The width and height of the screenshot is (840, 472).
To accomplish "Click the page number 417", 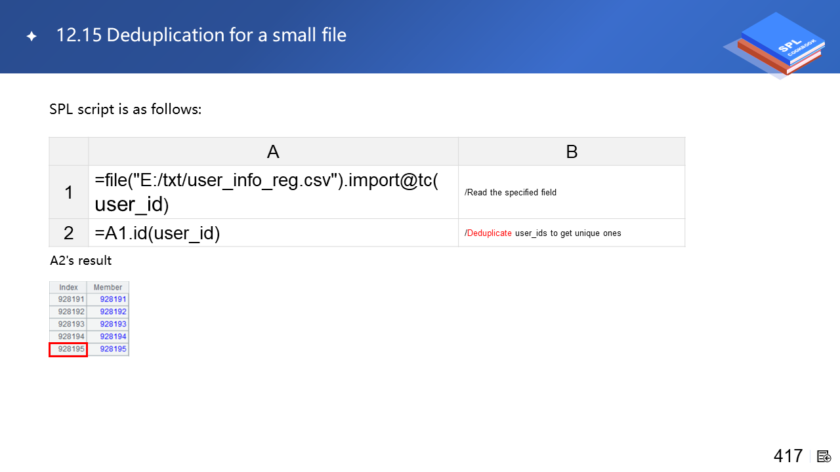I will tap(787, 456).
